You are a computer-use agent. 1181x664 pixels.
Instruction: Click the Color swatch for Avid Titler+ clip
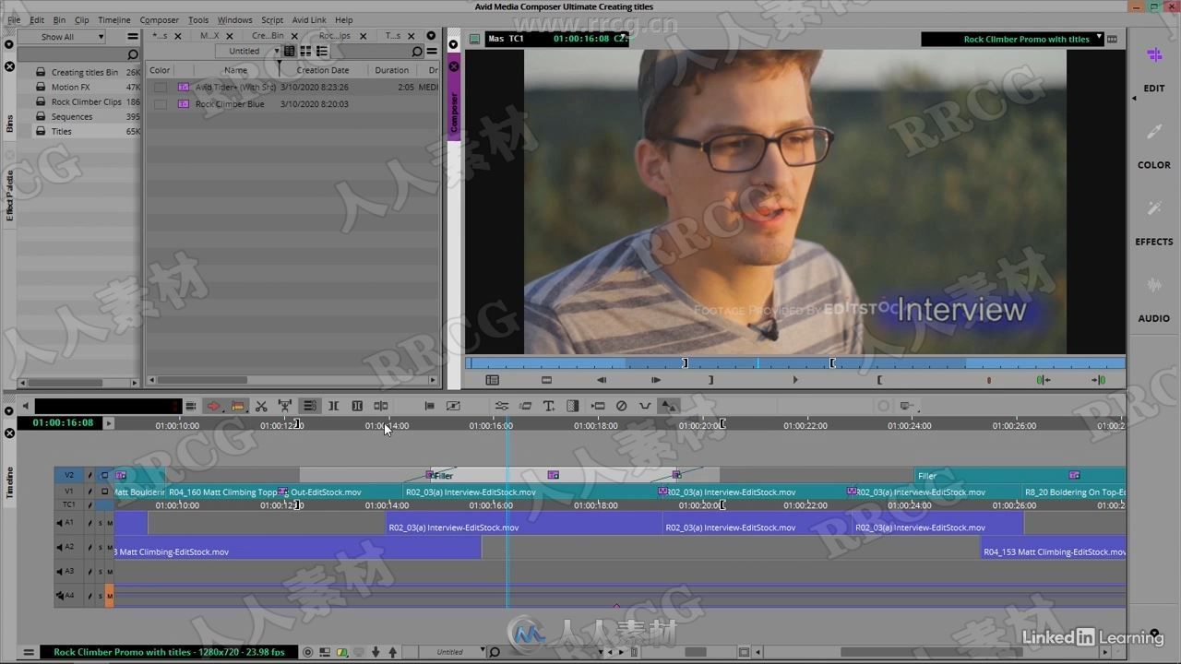tap(161, 88)
